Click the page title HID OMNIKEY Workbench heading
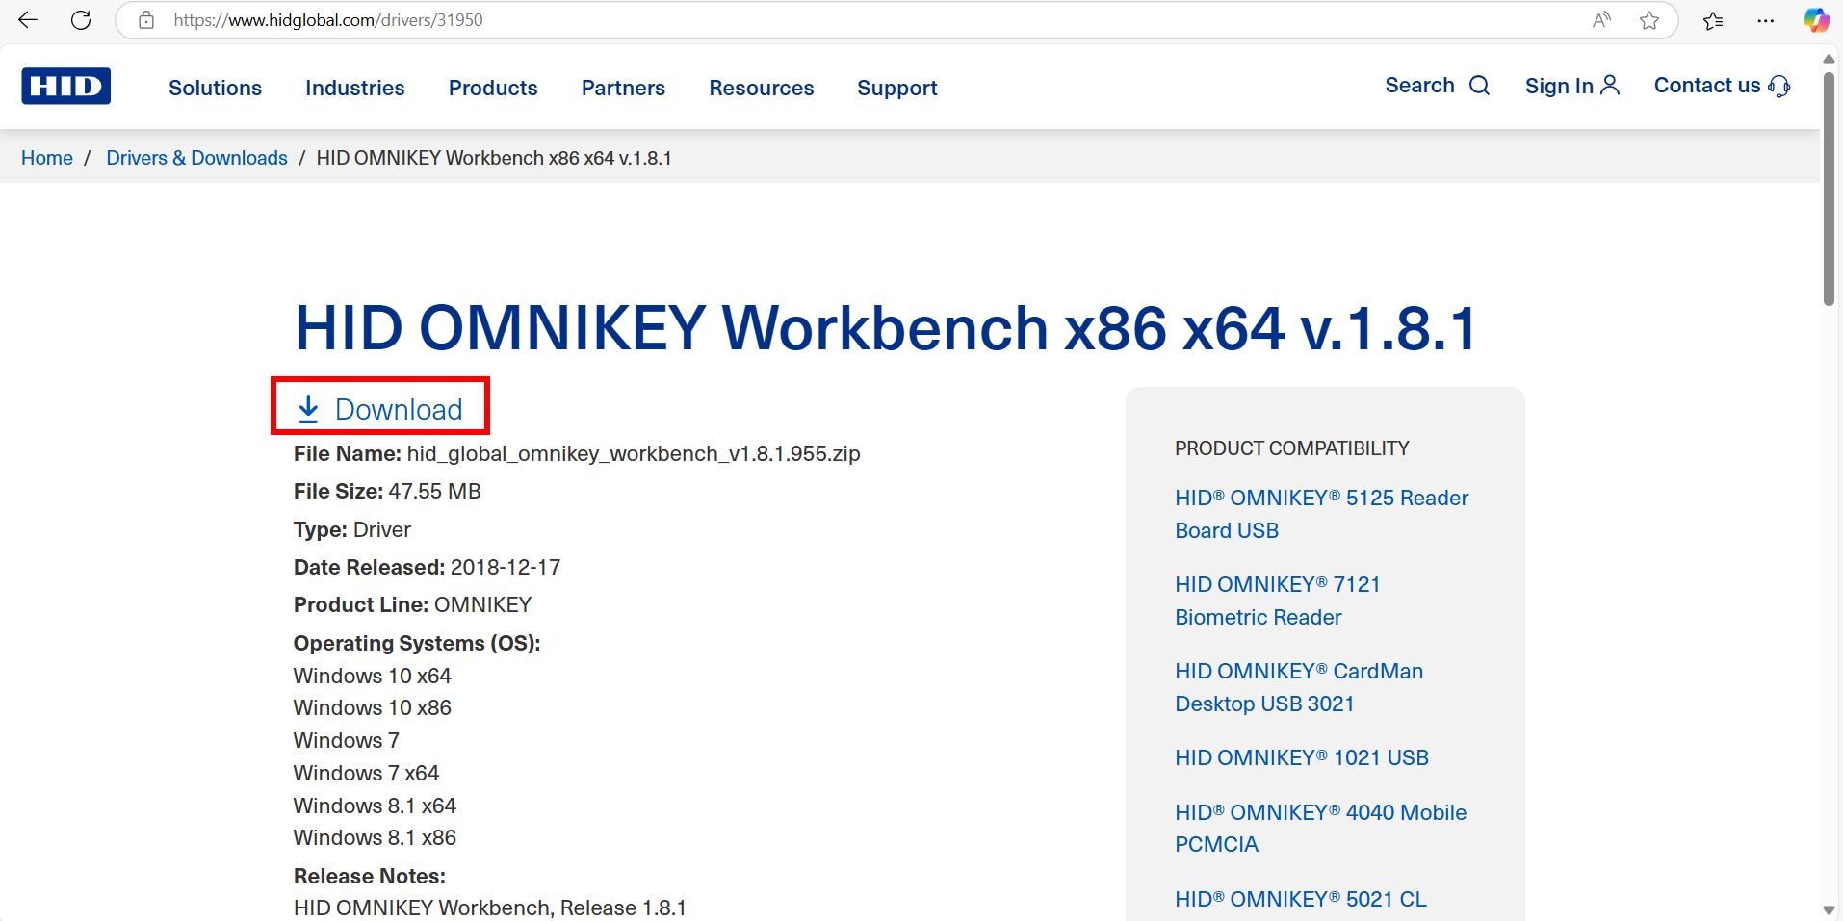The width and height of the screenshot is (1843, 921). [885, 328]
